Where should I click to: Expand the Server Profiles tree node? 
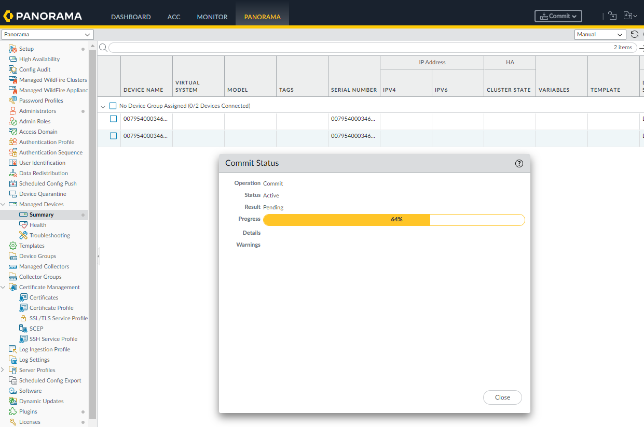(x=3, y=370)
